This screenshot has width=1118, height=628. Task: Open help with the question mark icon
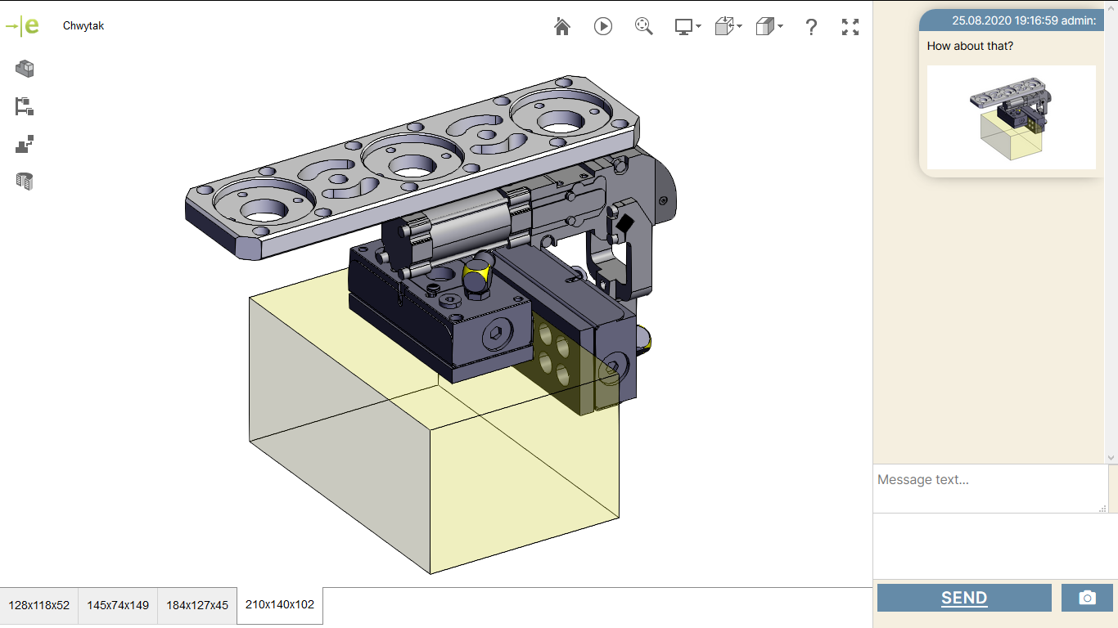click(x=811, y=27)
